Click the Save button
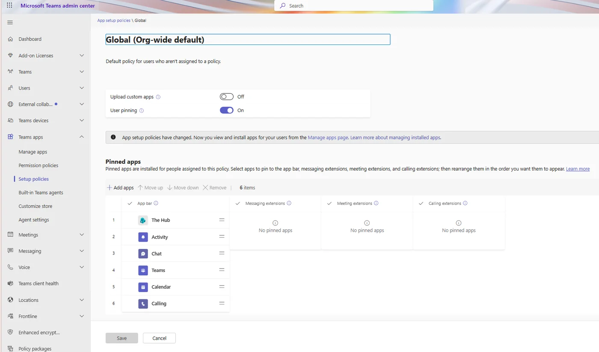The height and width of the screenshot is (352, 599). pyautogui.click(x=122, y=338)
